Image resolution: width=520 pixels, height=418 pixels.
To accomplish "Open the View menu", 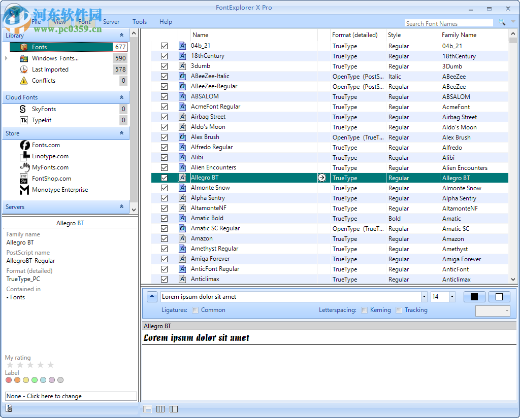I will 60,22.
